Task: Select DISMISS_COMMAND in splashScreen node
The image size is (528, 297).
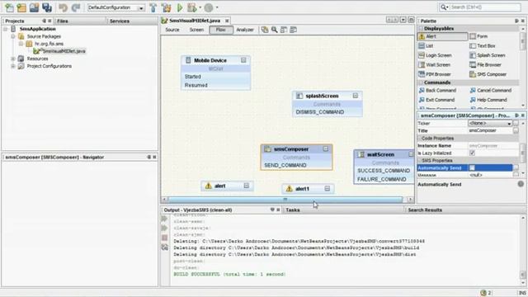Action: pos(320,112)
